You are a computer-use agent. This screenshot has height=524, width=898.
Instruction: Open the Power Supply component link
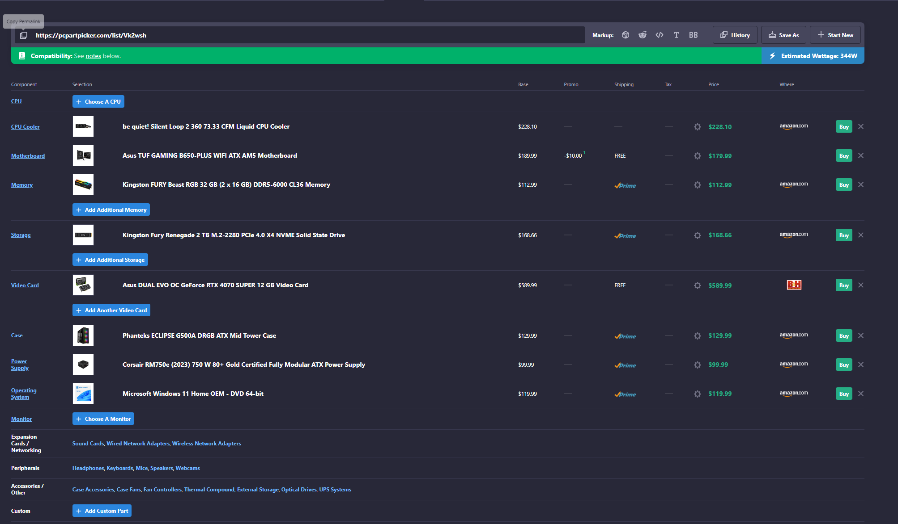[20, 365]
